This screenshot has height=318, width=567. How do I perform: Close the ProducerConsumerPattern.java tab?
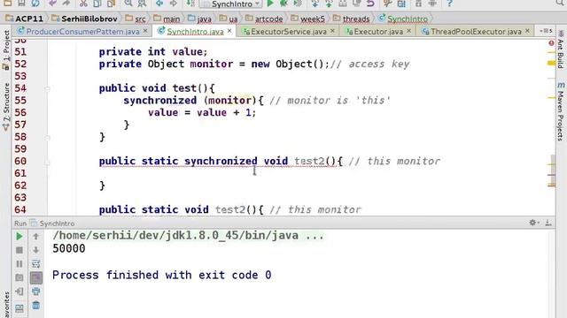pos(145,31)
